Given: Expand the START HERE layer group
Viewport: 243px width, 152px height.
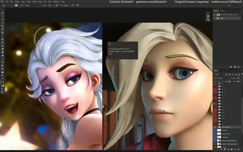Looking at the screenshot, I should (217, 127).
